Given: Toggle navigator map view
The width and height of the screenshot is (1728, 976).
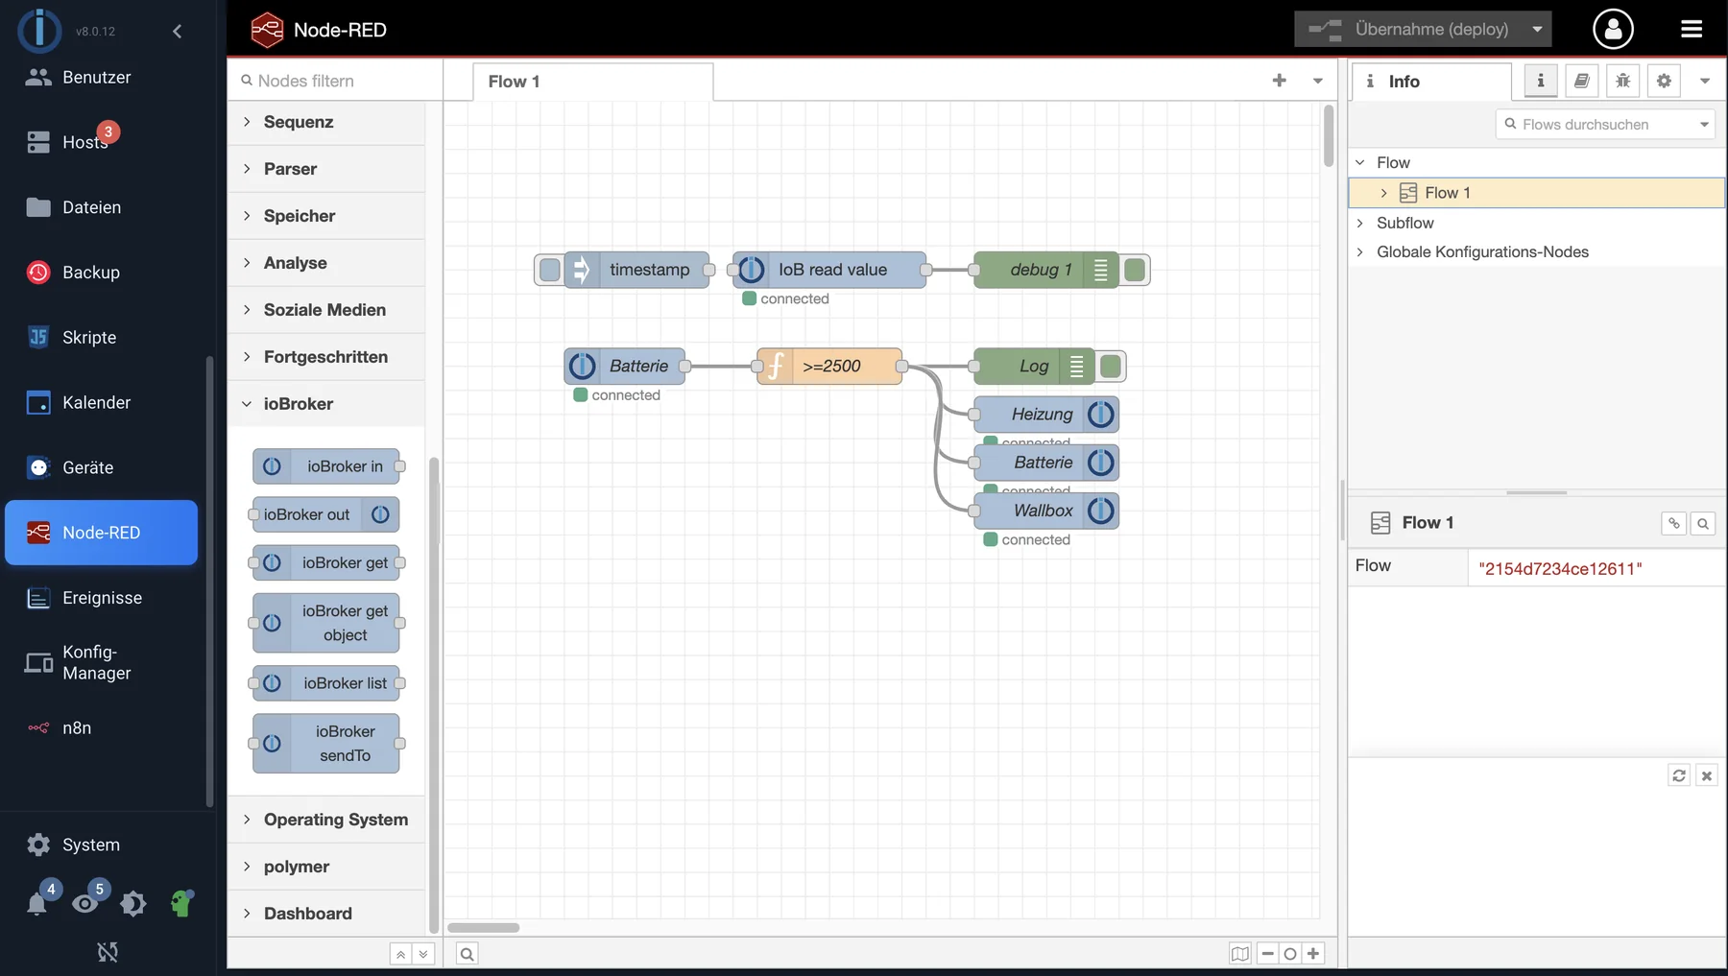Looking at the screenshot, I should click(x=1240, y=954).
